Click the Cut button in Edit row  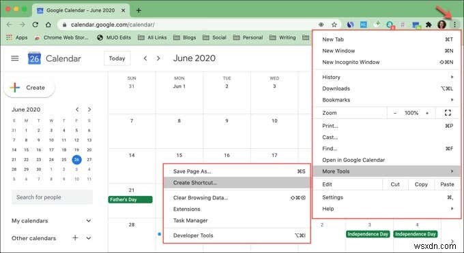(x=395, y=184)
